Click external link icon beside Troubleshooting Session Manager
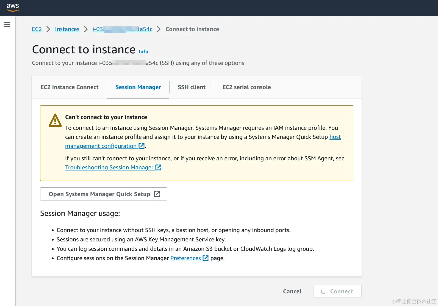The height and width of the screenshot is (306, 438). [x=158, y=167]
